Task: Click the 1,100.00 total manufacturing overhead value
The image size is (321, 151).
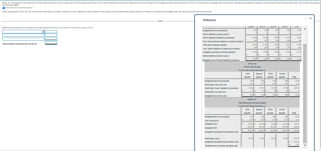Action: tap(296, 131)
